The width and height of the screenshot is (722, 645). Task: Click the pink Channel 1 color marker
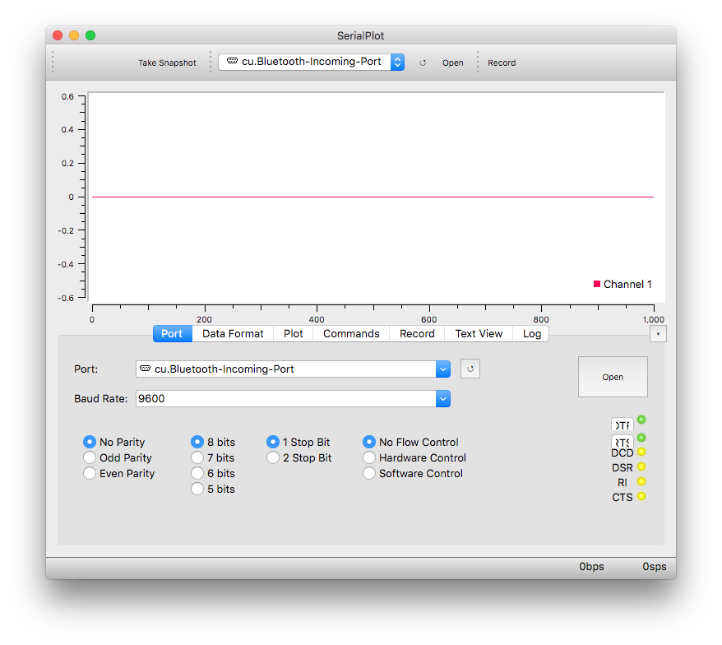click(595, 283)
